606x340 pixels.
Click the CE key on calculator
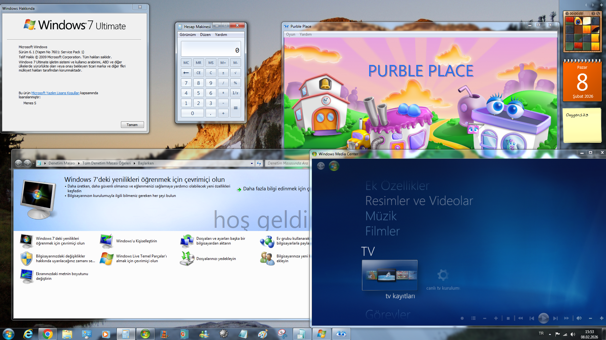[x=199, y=73]
